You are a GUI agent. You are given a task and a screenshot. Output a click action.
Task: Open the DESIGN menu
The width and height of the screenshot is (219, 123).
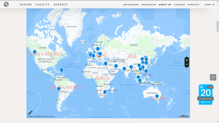pos(26,4)
